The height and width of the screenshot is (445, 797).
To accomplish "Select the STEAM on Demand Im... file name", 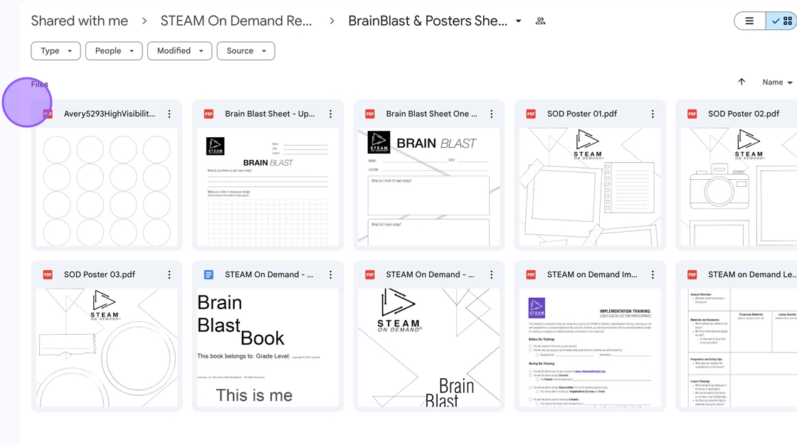I will 592,274.
